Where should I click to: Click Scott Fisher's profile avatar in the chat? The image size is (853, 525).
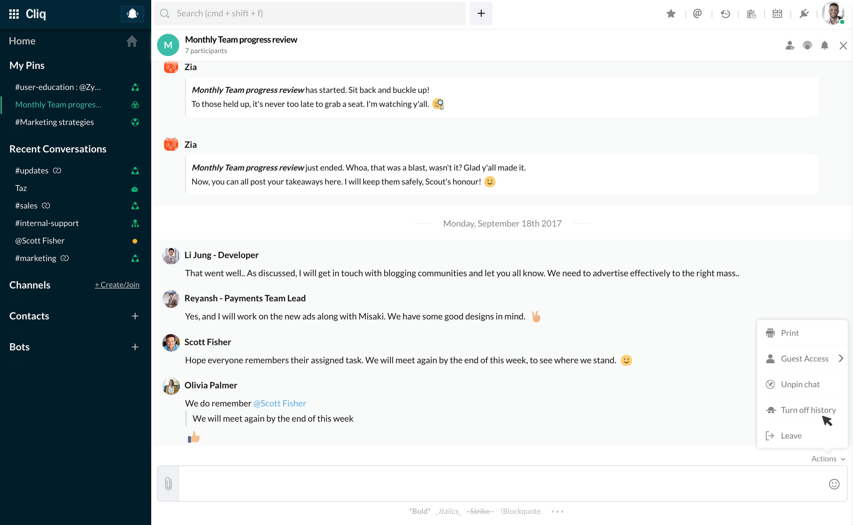[171, 343]
